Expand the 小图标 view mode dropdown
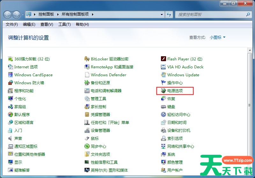This screenshot has height=178, width=255. coord(217,38)
